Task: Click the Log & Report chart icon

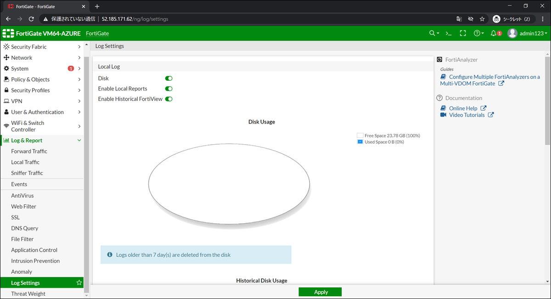Action: click(x=6, y=141)
